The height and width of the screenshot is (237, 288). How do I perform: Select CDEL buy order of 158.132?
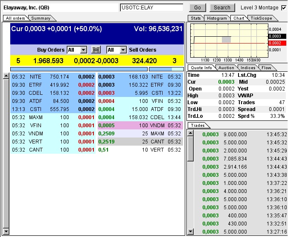[53, 93]
